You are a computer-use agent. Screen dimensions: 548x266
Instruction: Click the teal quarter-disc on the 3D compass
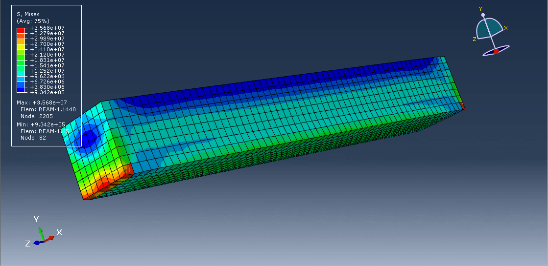pyautogui.click(x=490, y=29)
